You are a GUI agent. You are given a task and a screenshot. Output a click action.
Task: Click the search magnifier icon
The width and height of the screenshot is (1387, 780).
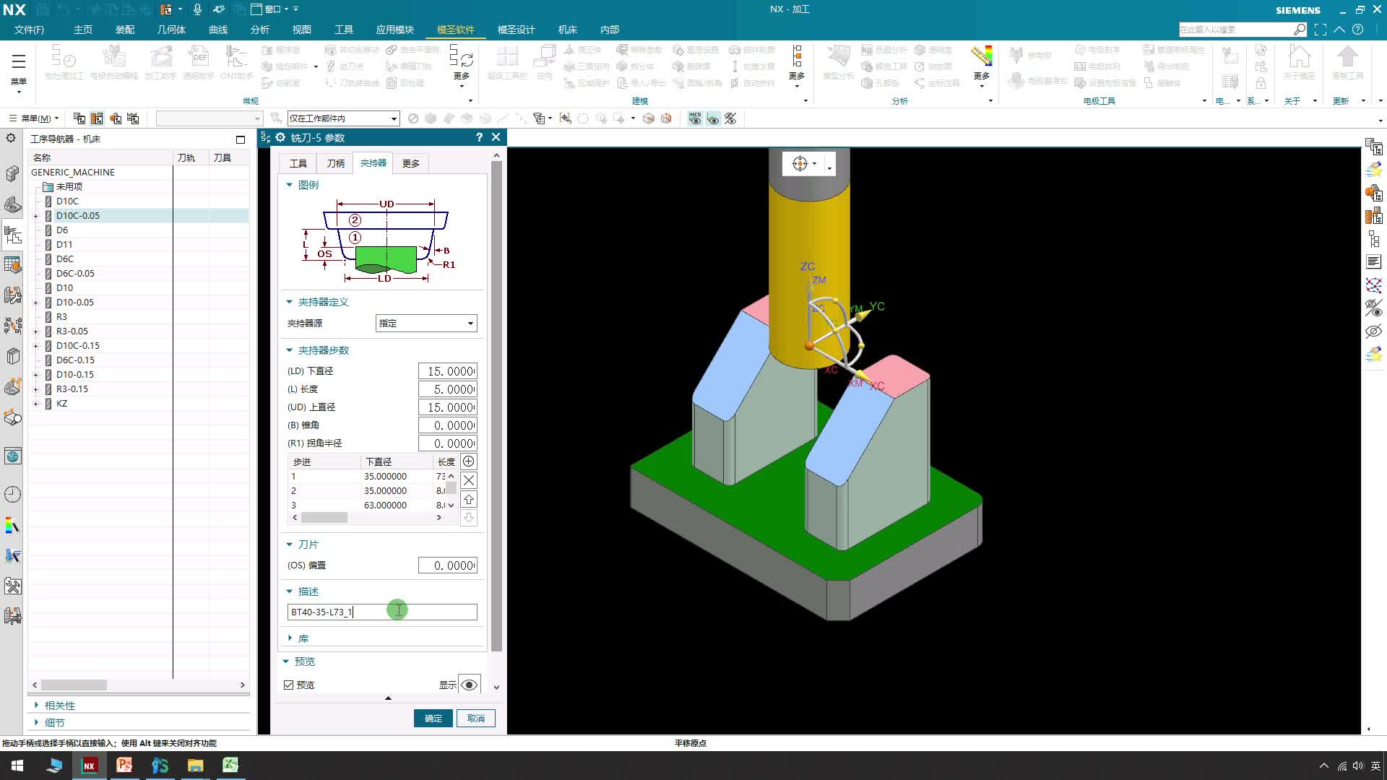1300,30
